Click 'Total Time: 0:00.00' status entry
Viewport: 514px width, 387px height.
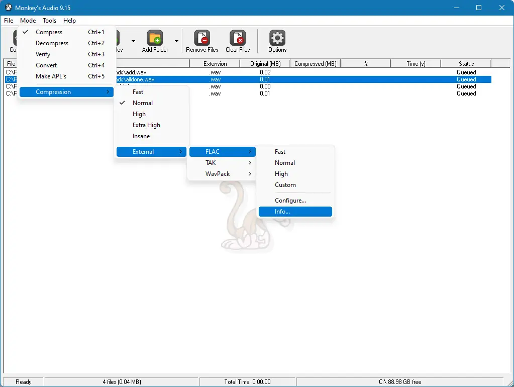pyautogui.click(x=248, y=382)
